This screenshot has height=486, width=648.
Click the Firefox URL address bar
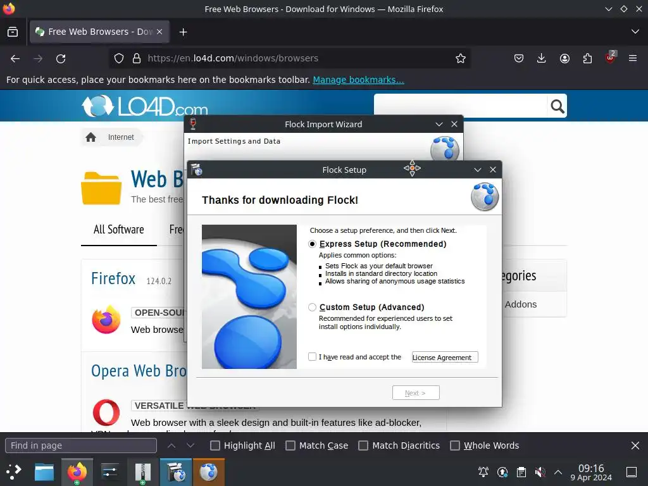(289, 58)
